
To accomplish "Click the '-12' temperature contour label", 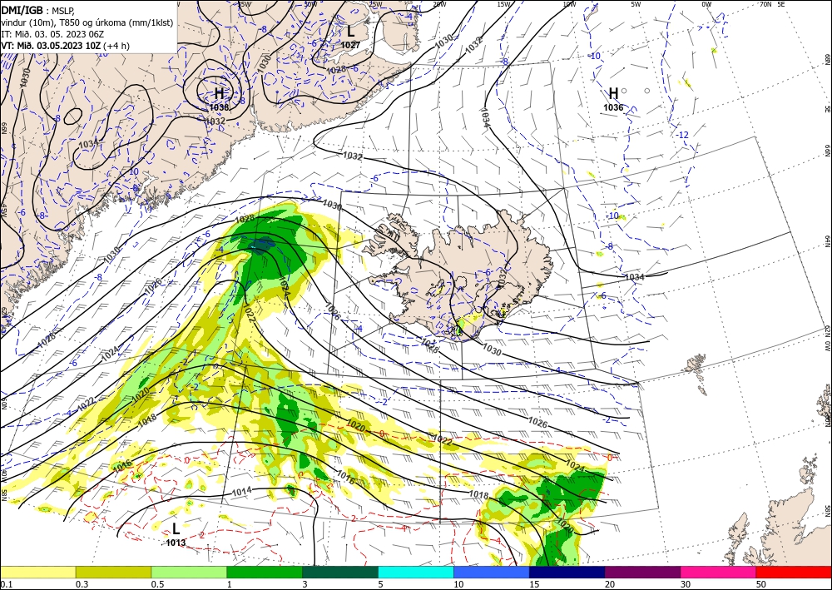I will point(682,136).
